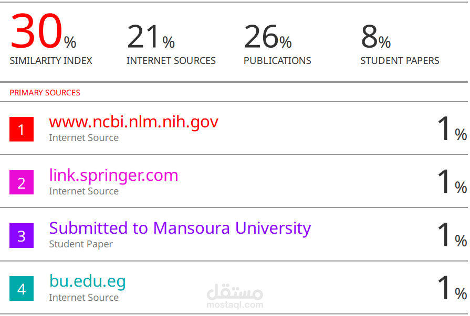Click the mostaql.com watermark logo
The width and height of the screenshot is (470, 316).
click(235, 296)
